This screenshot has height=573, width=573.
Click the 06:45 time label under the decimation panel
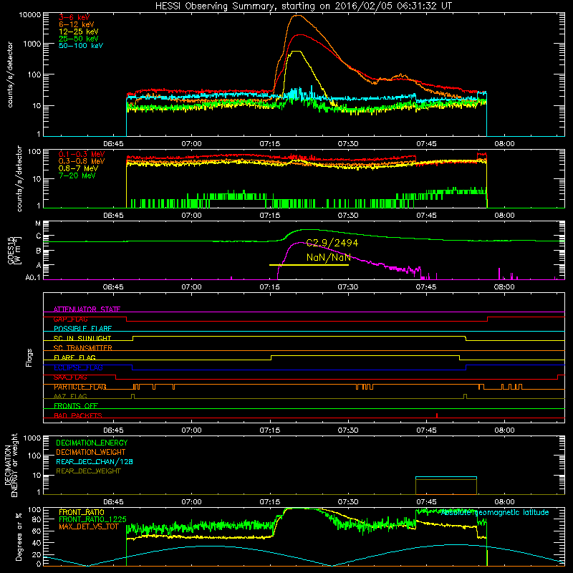coord(113,502)
